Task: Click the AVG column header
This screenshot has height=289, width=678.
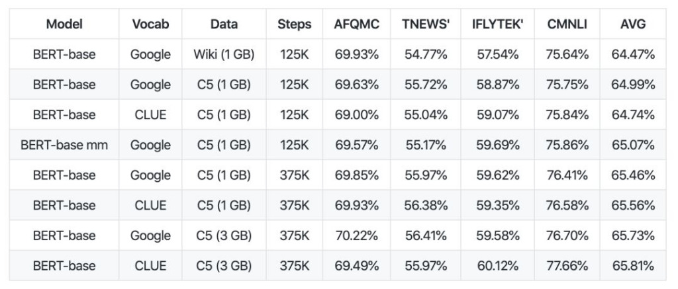Action: pyautogui.click(x=634, y=24)
